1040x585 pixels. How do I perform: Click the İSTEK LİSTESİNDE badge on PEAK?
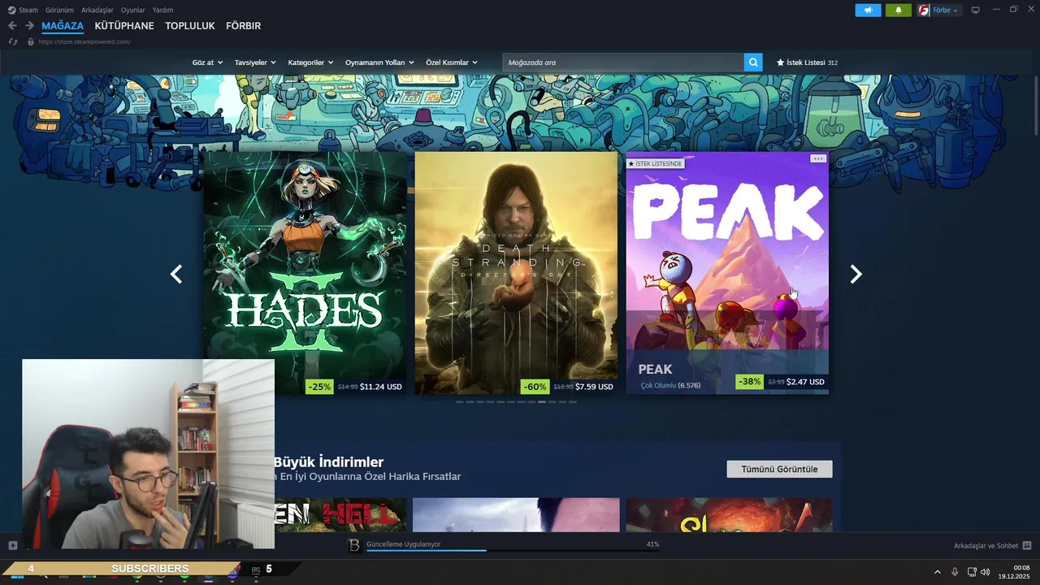655,163
